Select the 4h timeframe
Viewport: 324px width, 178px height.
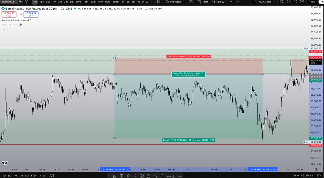pos(139,2)
